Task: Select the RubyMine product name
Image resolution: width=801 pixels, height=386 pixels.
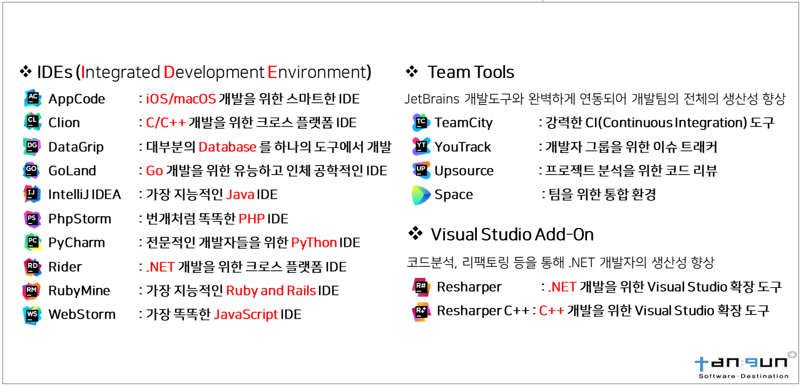Action: pyautogui.click(x=79, y=290)
